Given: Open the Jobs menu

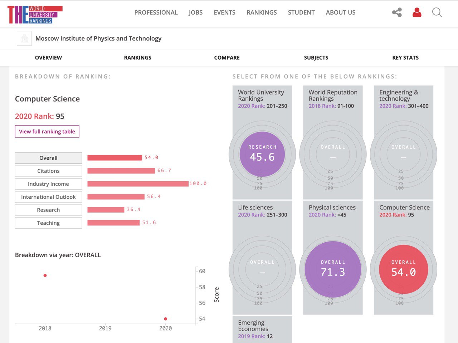Looking at the screenshot, I should [x=196, y=13].
